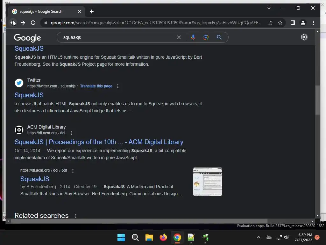326x245 pixels.
Task: Click the SqueakJS paper thumbnail
Action: click(208, 182)
